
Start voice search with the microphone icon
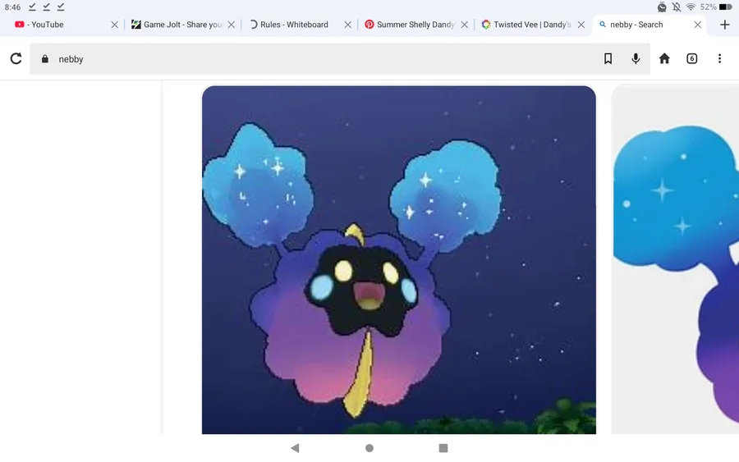point(636,58)
